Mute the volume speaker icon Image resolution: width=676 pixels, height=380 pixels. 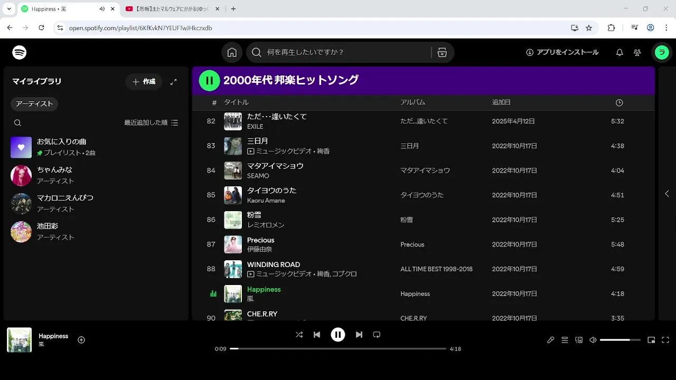click(593, 340)
